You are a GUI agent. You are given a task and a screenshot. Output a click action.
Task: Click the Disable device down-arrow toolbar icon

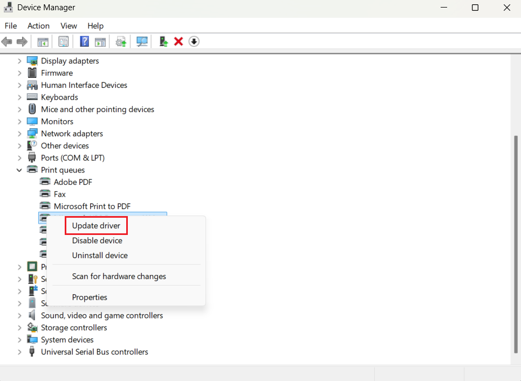click(x=194, y=41)
